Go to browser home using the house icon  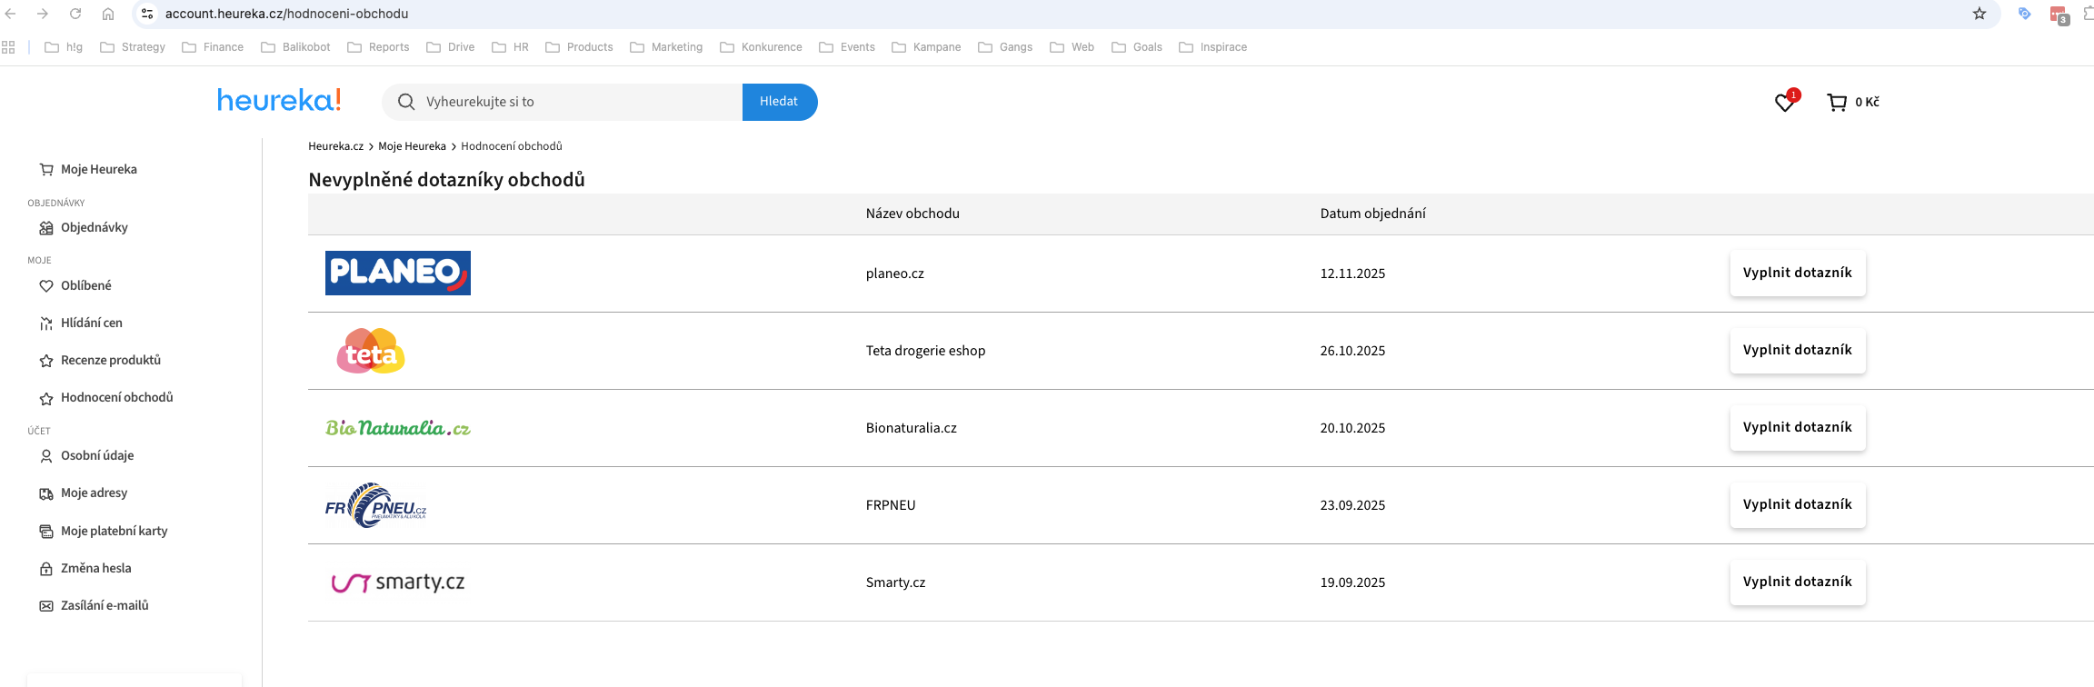click(108, 14)
